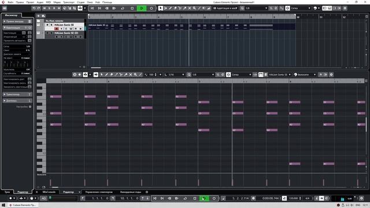Expand the Транспонир inspector section
The image size is (370, 208).
17,94
